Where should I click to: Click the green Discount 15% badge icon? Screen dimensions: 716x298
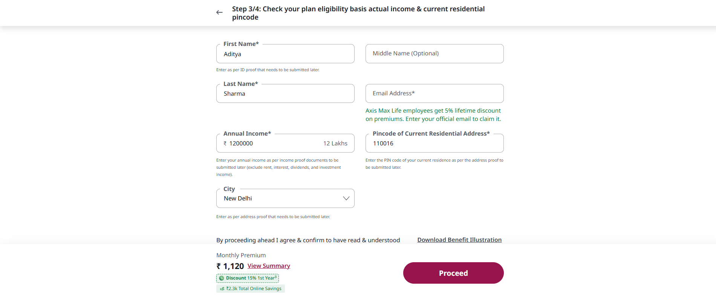pos(222,278)
